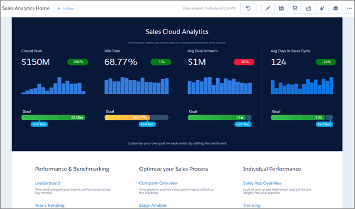Click the notification bell icon
The height and width of the screenshot is (209, 355).
click(322, 8)
